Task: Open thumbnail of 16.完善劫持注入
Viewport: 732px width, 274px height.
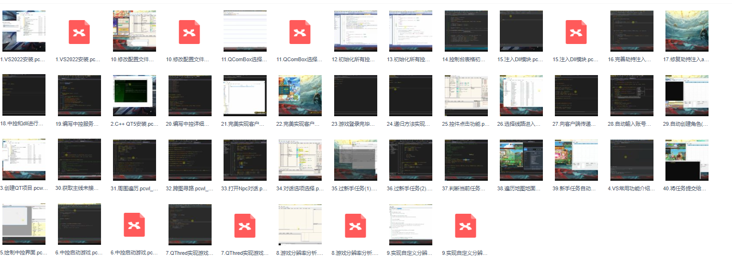Action: point(632,31)
